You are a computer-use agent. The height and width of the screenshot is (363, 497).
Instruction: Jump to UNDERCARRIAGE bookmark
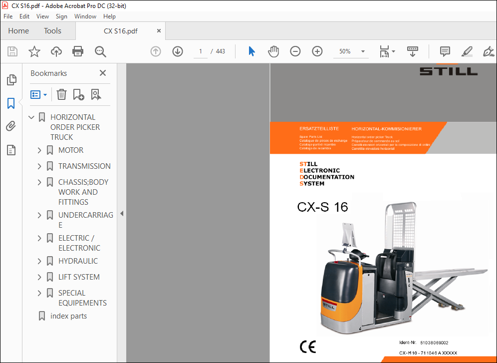[x=86, y=220]
